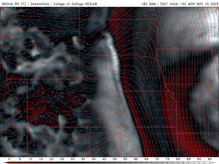Viewport: 219px width, 164px height.
Task: Click the 60 value on color scale
Action: pos(136,159)
